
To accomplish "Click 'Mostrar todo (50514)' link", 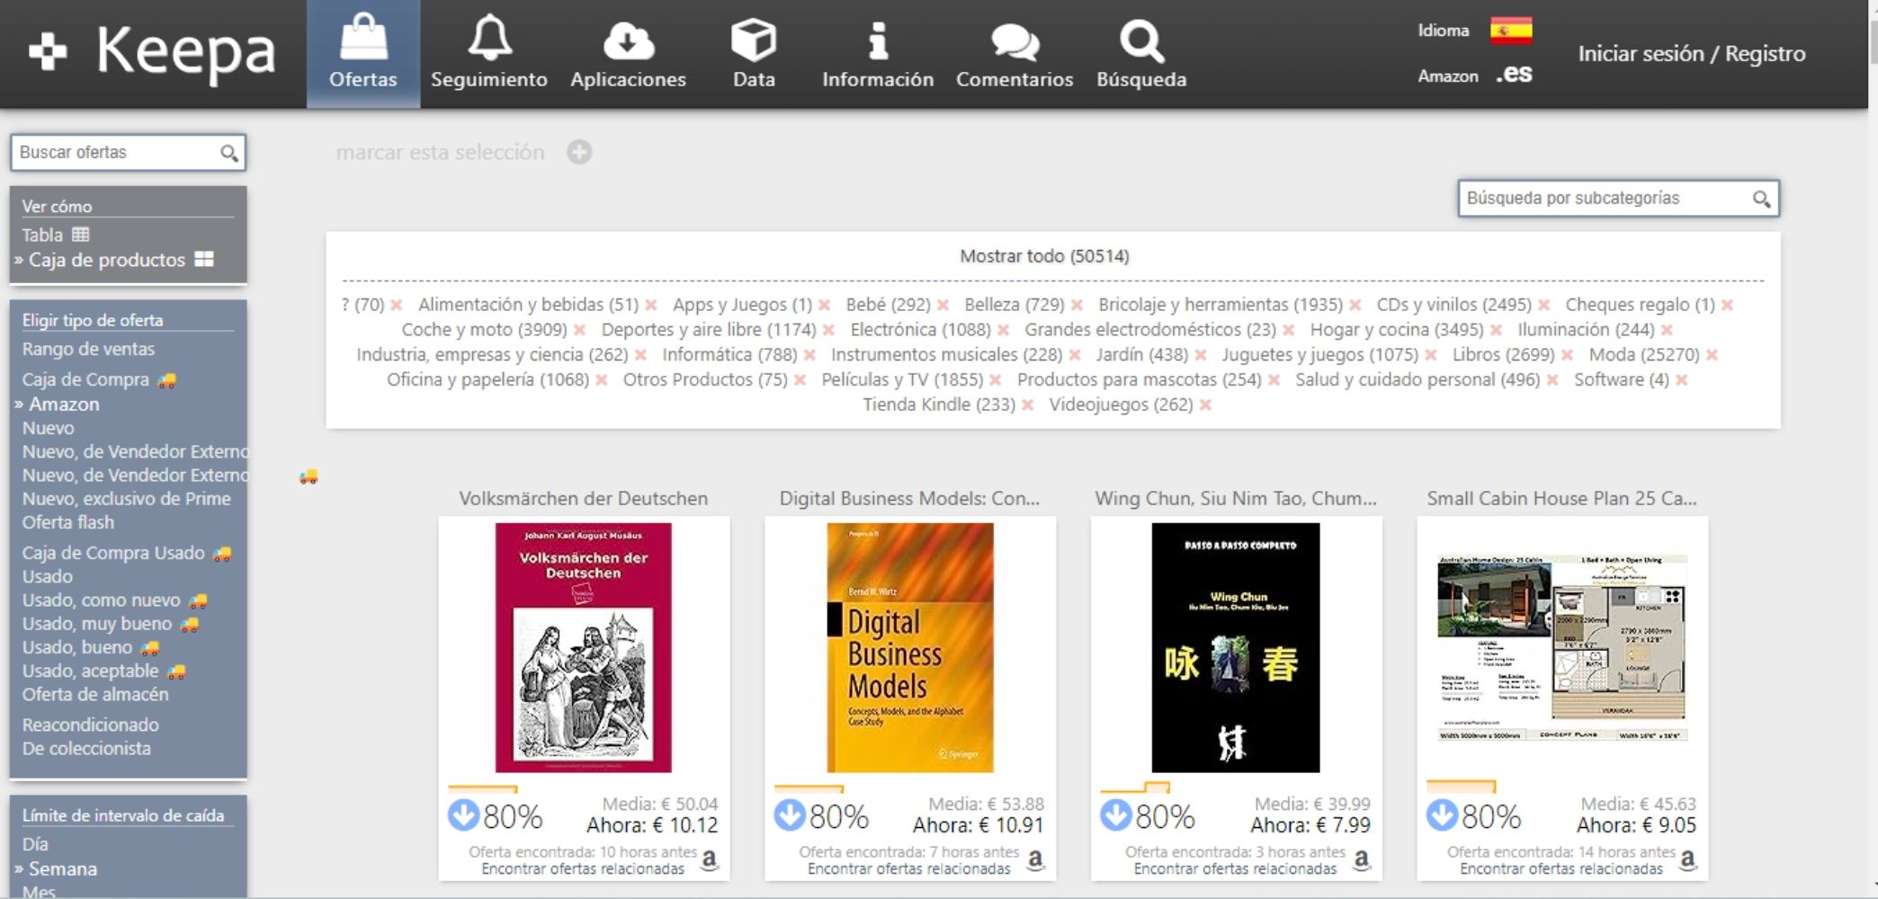I will (x=1043, y=256).
